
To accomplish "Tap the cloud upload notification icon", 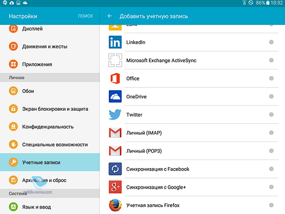I will tap(12, 3).
